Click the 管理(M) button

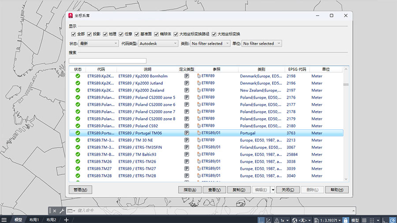pos(80,190)
